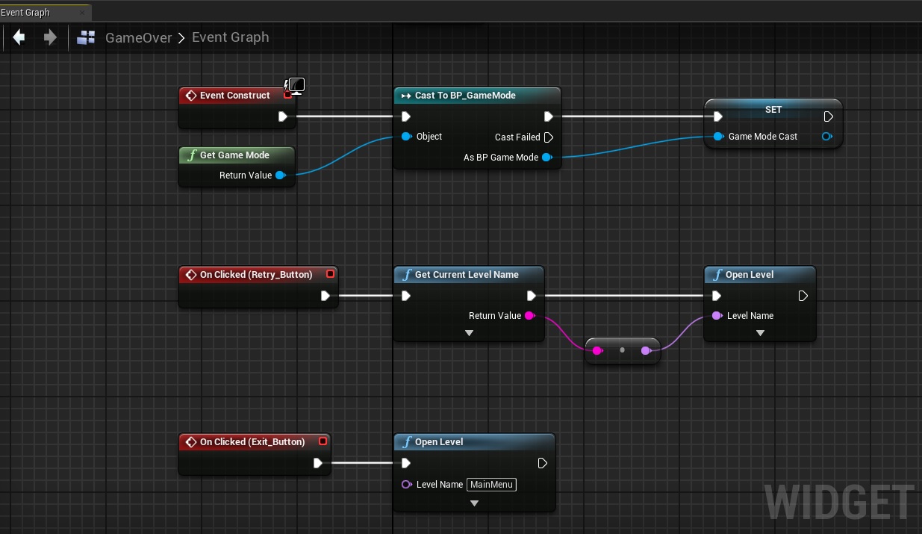The image size is (922, 534).
Task: Click the blueprint grid icon beside GameOver
Action: tap(87, 37)
